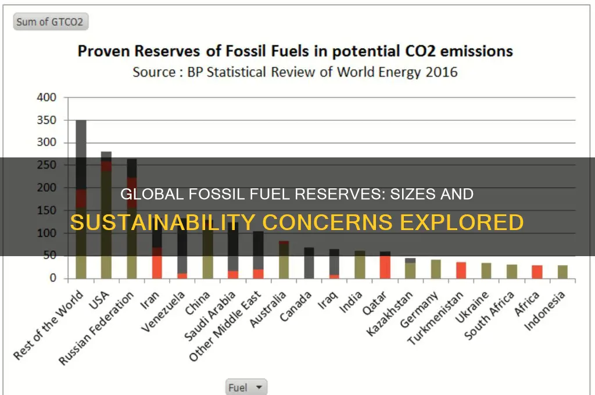Click the 0 value on the vertical axis
595x395 pixels.
coord(53,278)
